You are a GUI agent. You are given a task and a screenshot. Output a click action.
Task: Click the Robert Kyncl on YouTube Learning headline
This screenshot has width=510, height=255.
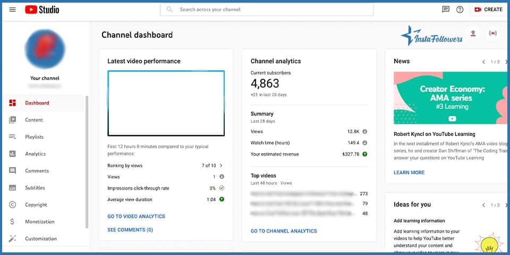pos(435,134)
